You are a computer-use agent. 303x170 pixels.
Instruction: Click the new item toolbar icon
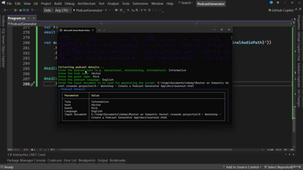[15, 10]
